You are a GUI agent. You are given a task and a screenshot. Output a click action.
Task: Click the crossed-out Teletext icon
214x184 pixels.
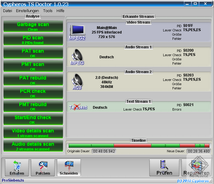tap(78, 107)
